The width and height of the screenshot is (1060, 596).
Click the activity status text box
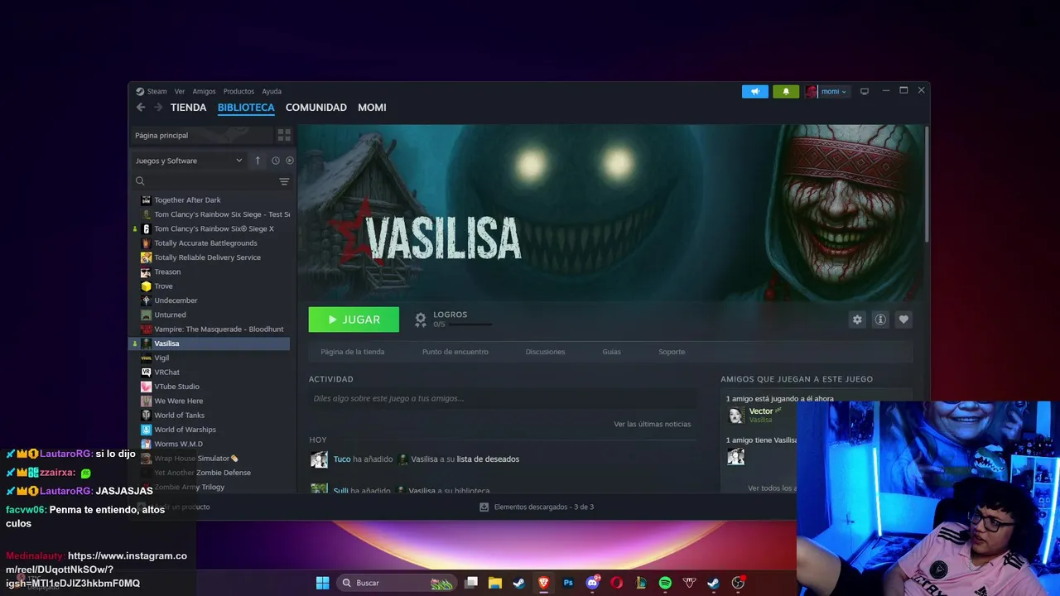[503, 398]
